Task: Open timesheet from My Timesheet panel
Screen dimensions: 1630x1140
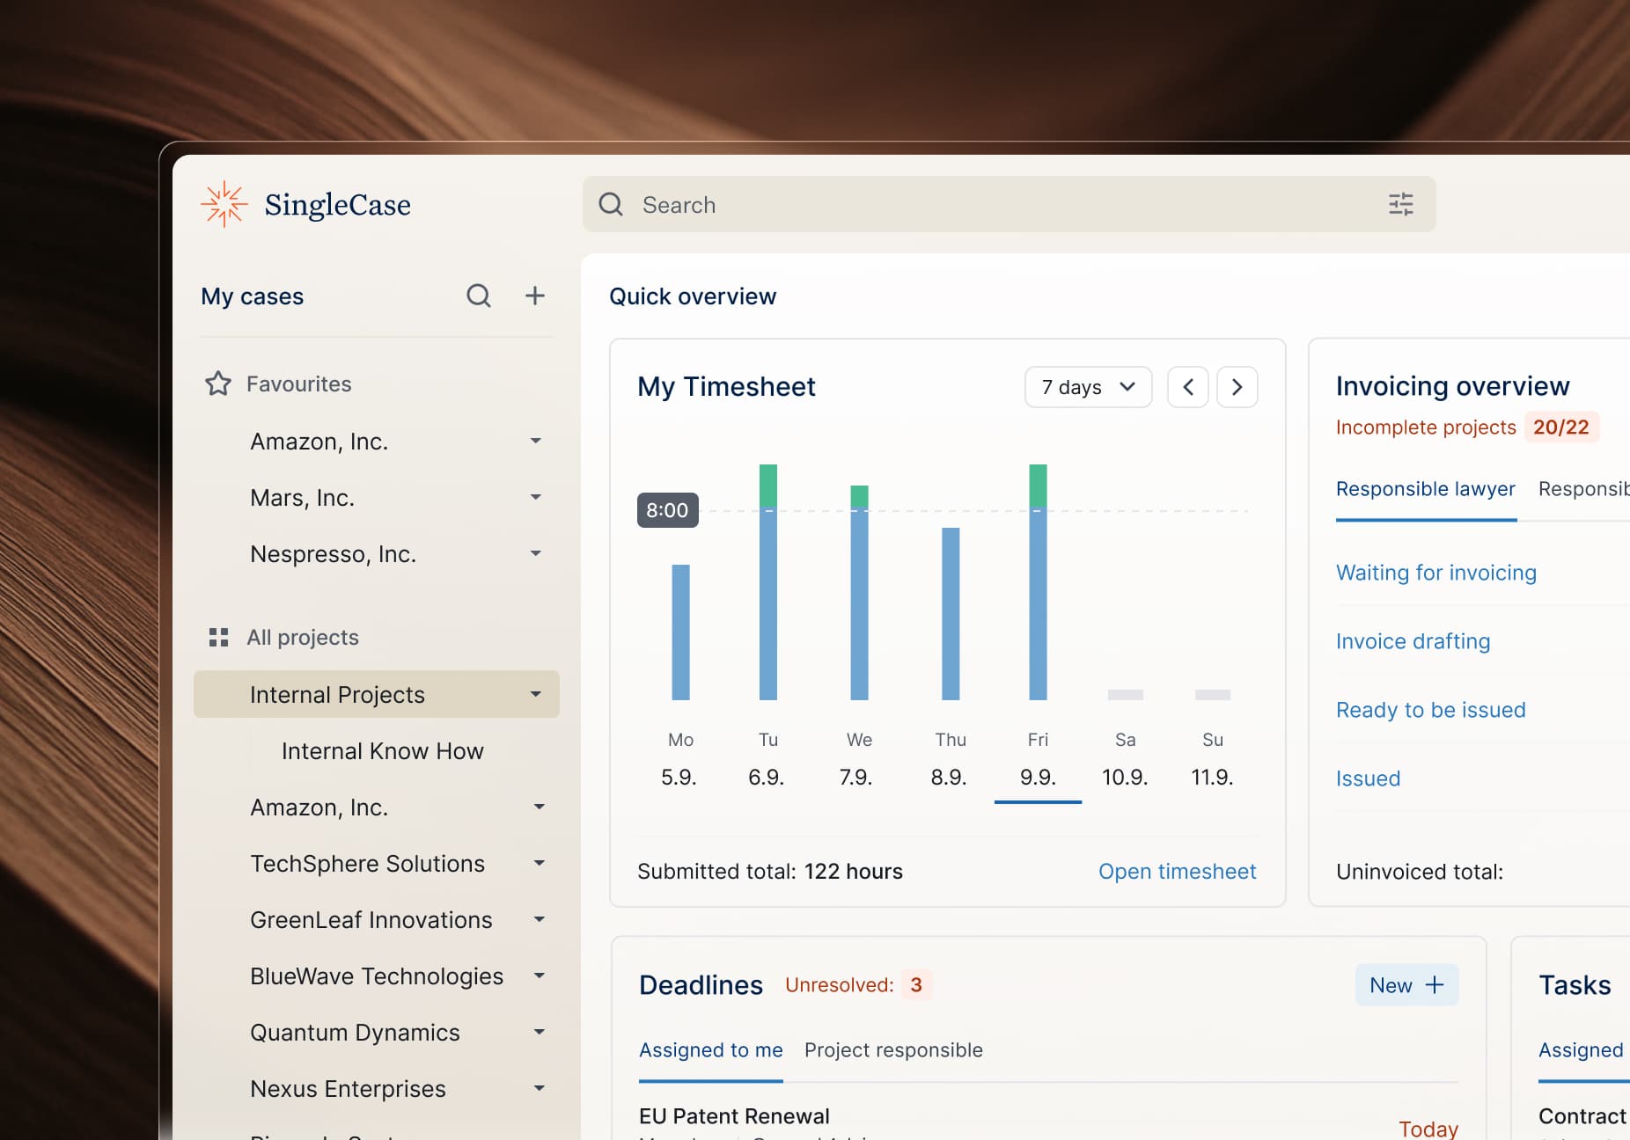Action: (x=1177, y=871)
